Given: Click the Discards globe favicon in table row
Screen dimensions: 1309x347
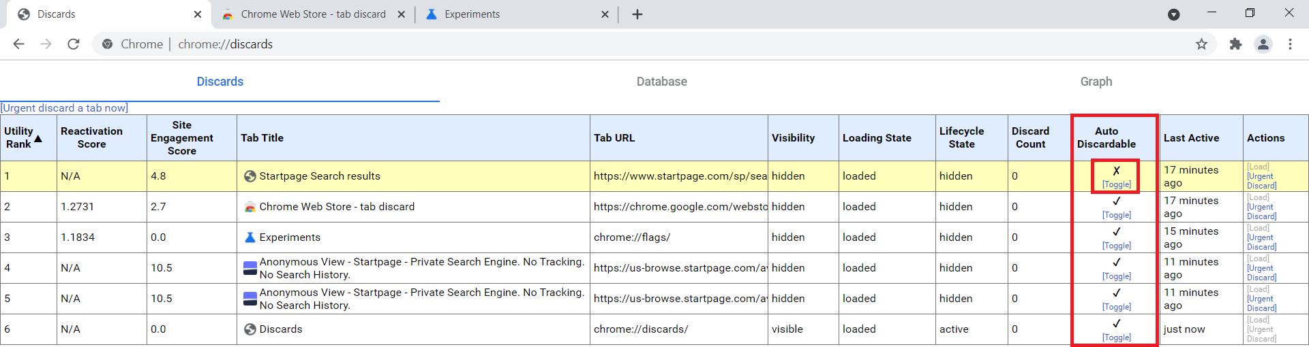Looking at the screenshot, I should click(250, 329).
